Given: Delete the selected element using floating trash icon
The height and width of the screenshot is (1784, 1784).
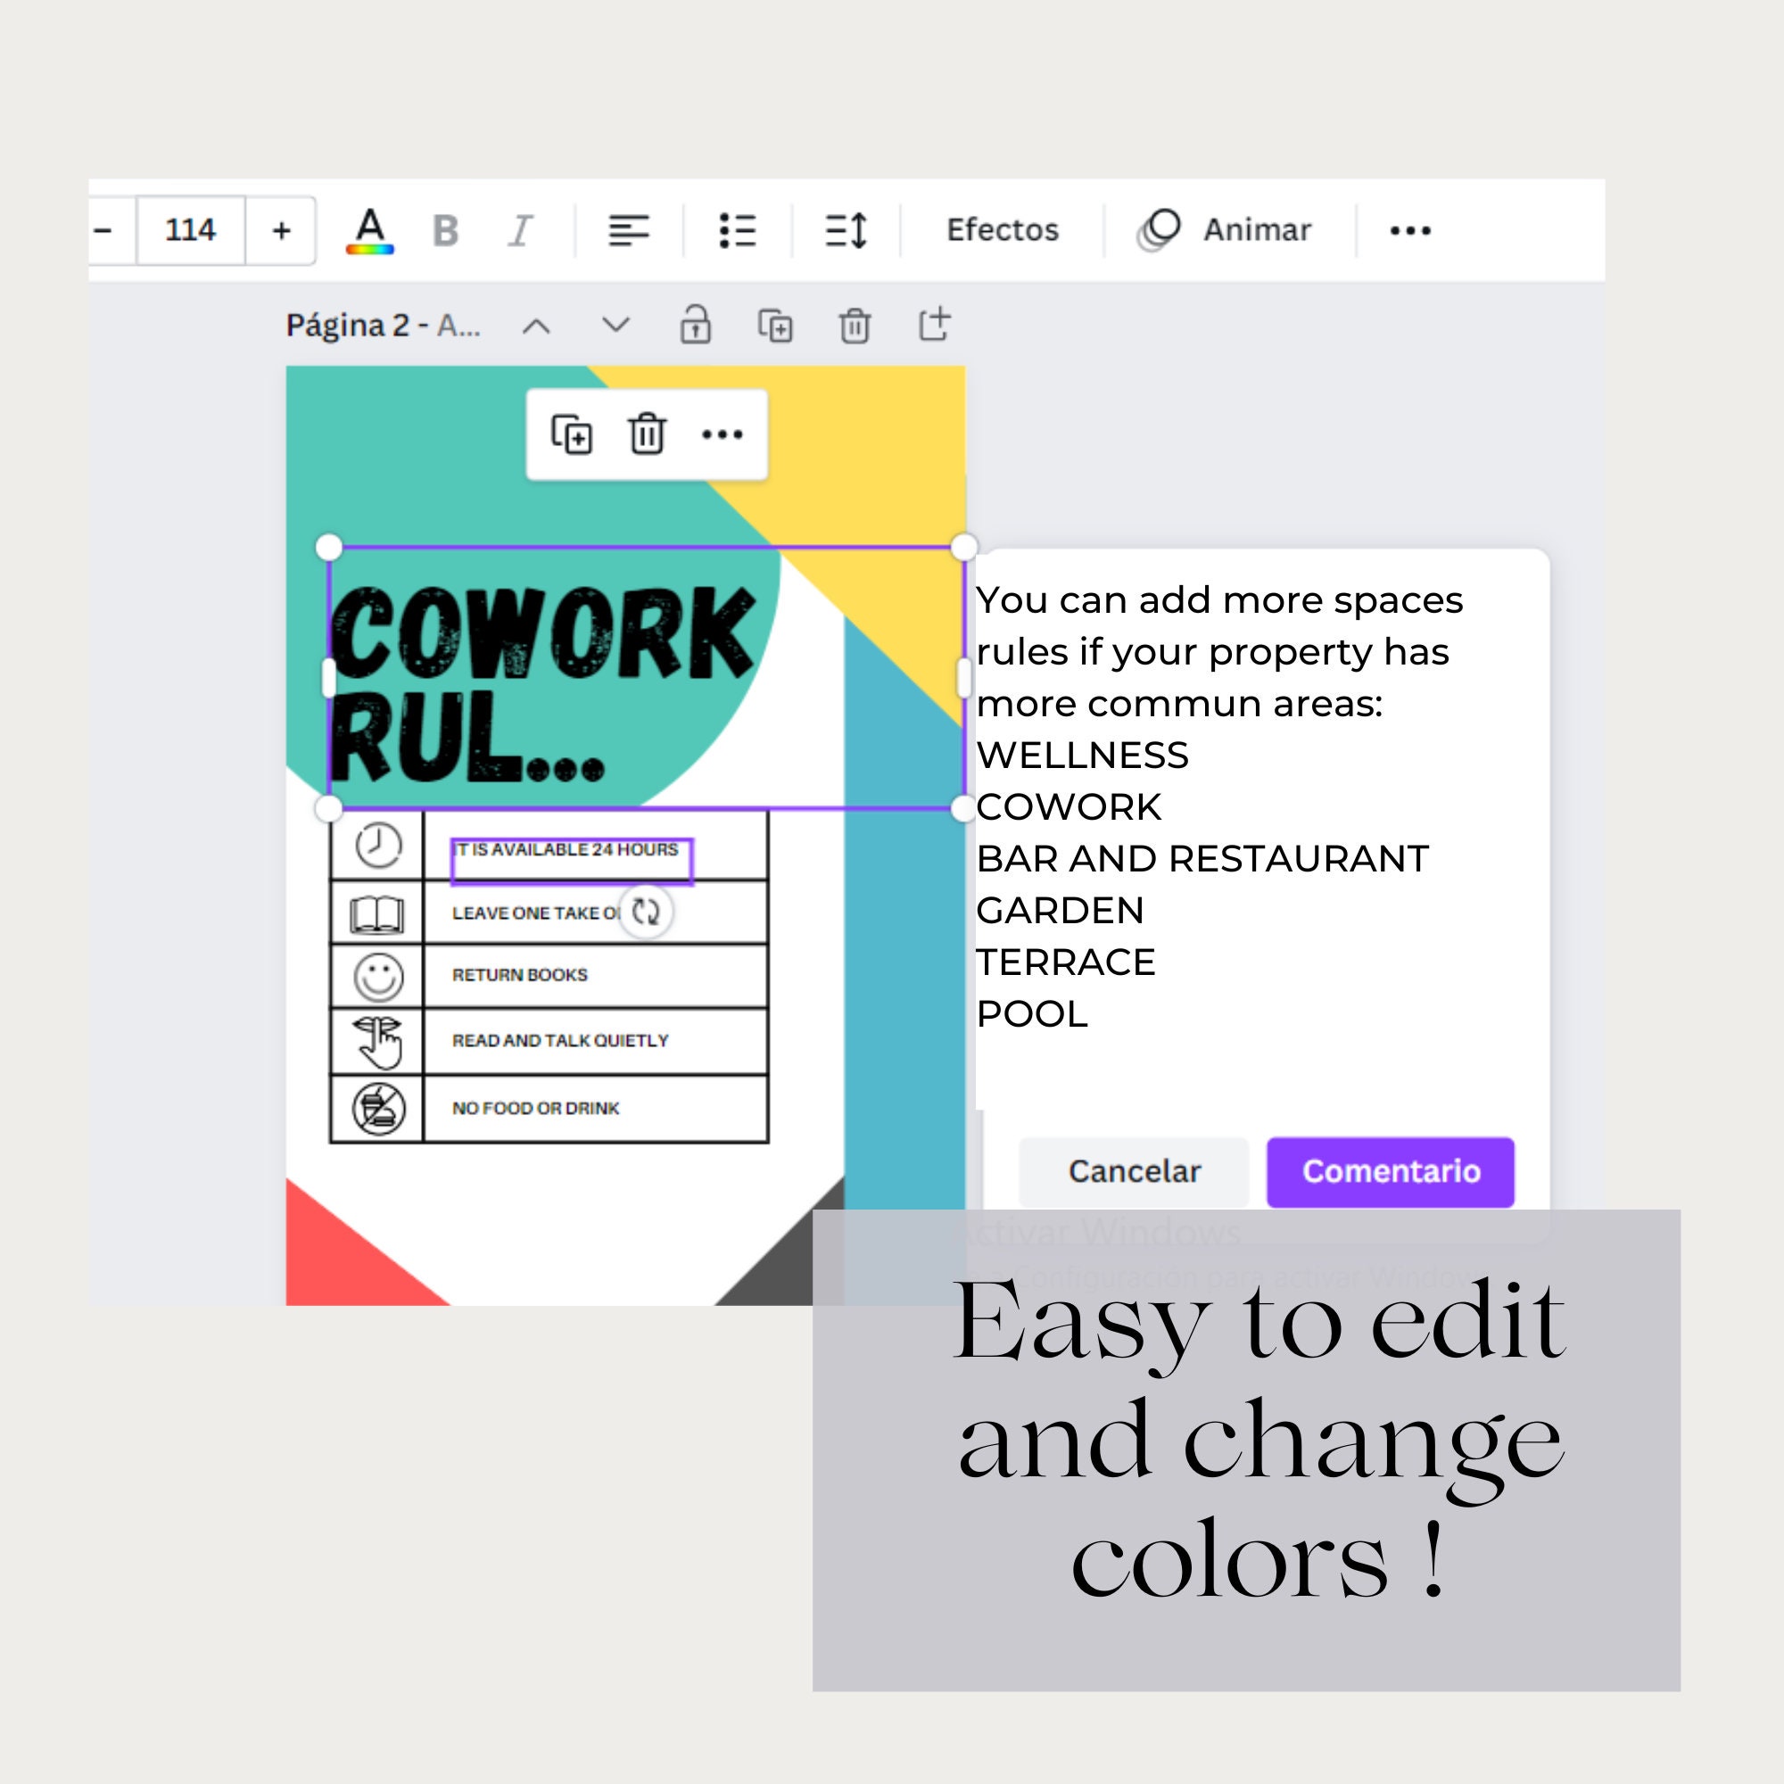Looking at the screenshot, I should [x=648, y=435].
